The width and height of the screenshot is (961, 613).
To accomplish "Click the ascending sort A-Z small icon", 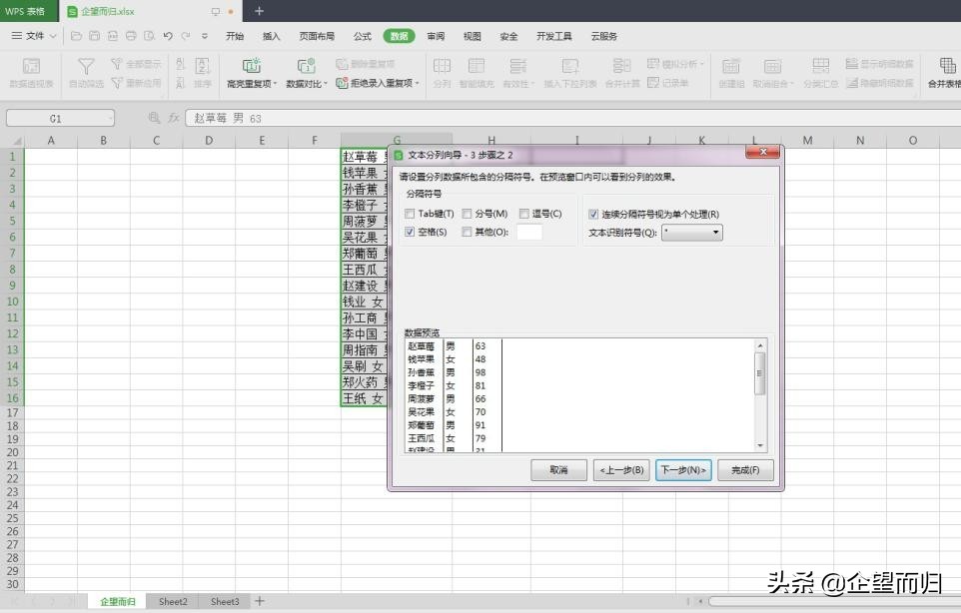I will coord(180,63).
